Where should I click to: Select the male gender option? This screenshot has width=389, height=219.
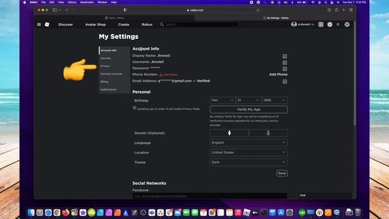tap(229, 133)
